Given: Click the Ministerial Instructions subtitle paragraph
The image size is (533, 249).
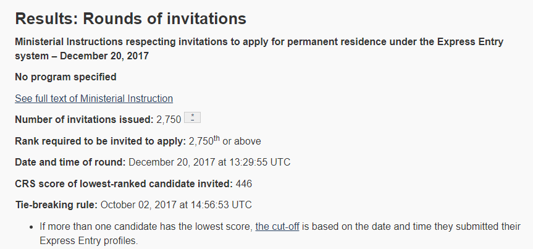Looking at the screenshot, I should (x=259, y=49).
